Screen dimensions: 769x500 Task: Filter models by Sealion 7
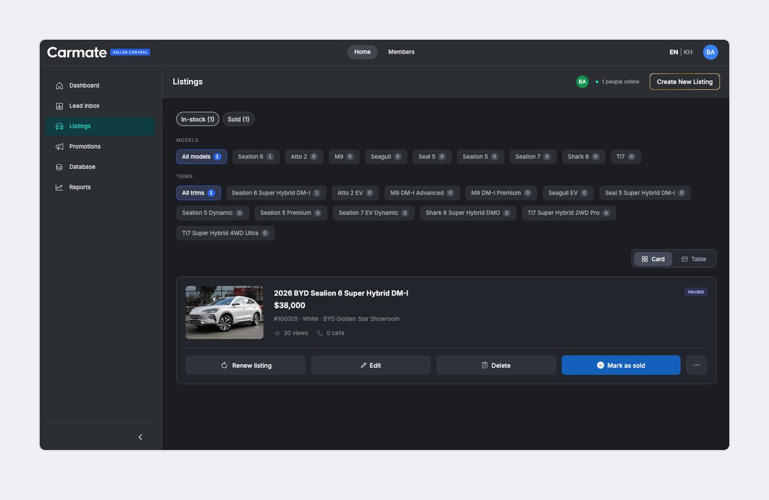point(533,156)
